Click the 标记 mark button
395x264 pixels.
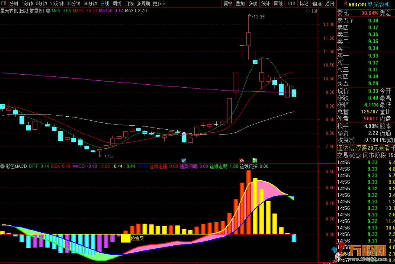tap(304, 3)
